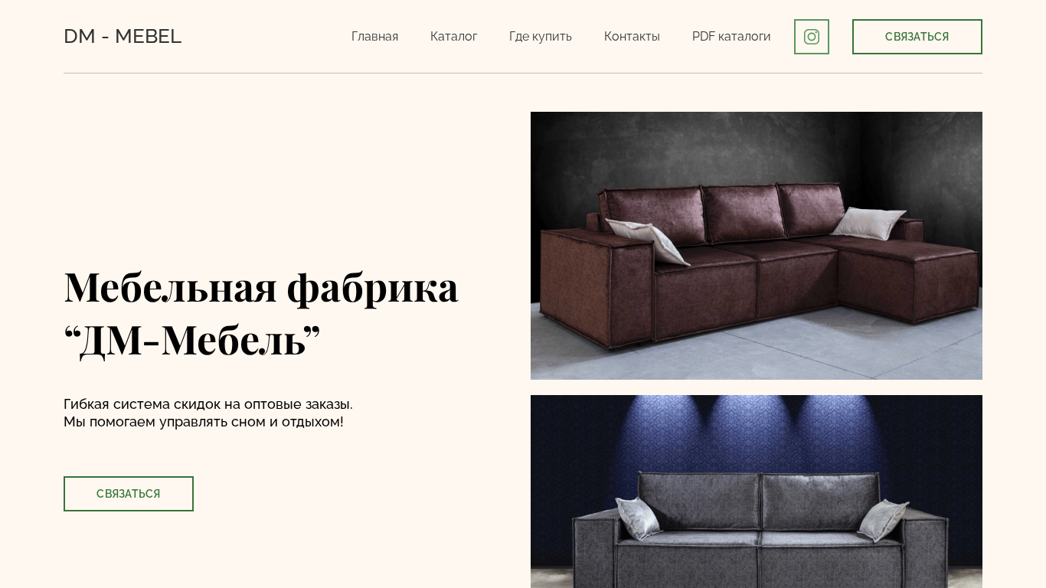This screenshot has height=588, width=1046.
Task: Click the left silver pillow on gray sofa
Action: 638,517
